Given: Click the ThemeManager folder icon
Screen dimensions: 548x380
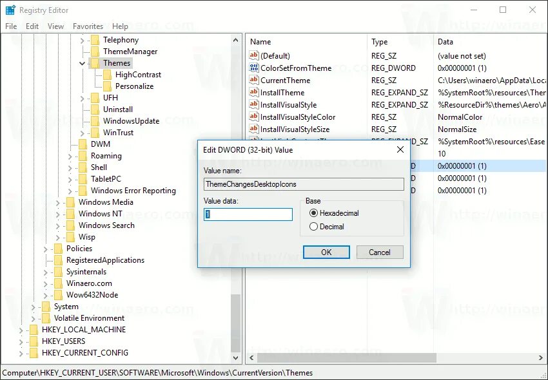Looking at the screenshot, I should click(95, 52).
